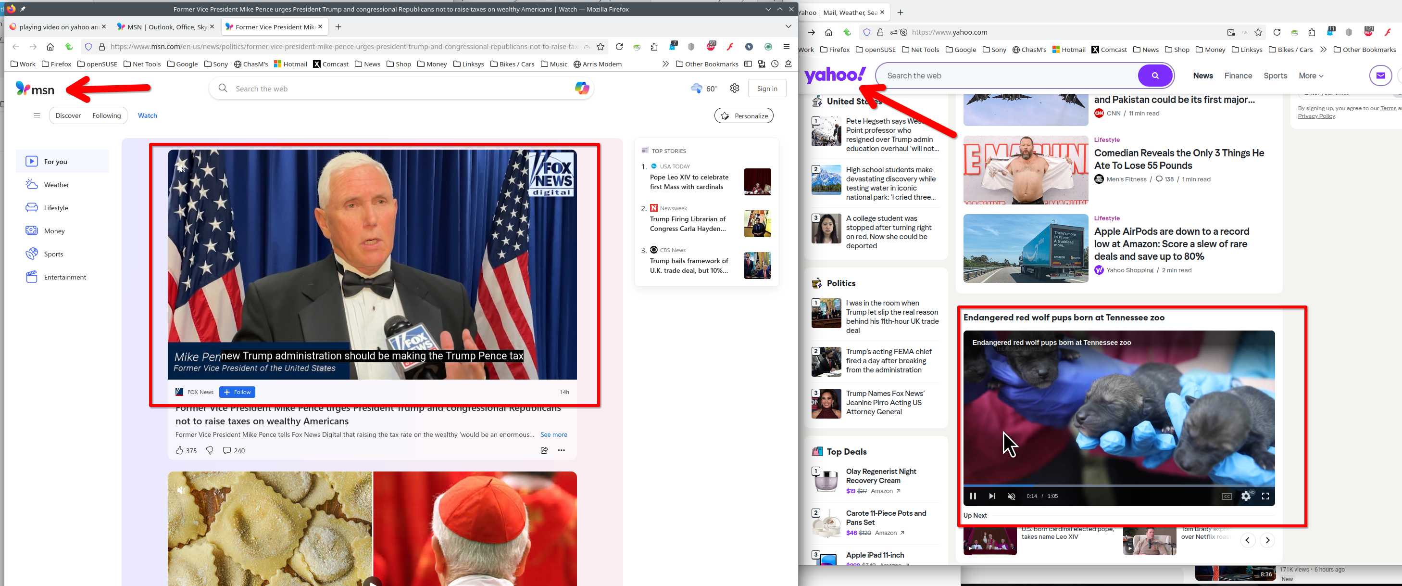Select the Discover tab on MSN
The image size is (1402, 586).
[68, 115]
